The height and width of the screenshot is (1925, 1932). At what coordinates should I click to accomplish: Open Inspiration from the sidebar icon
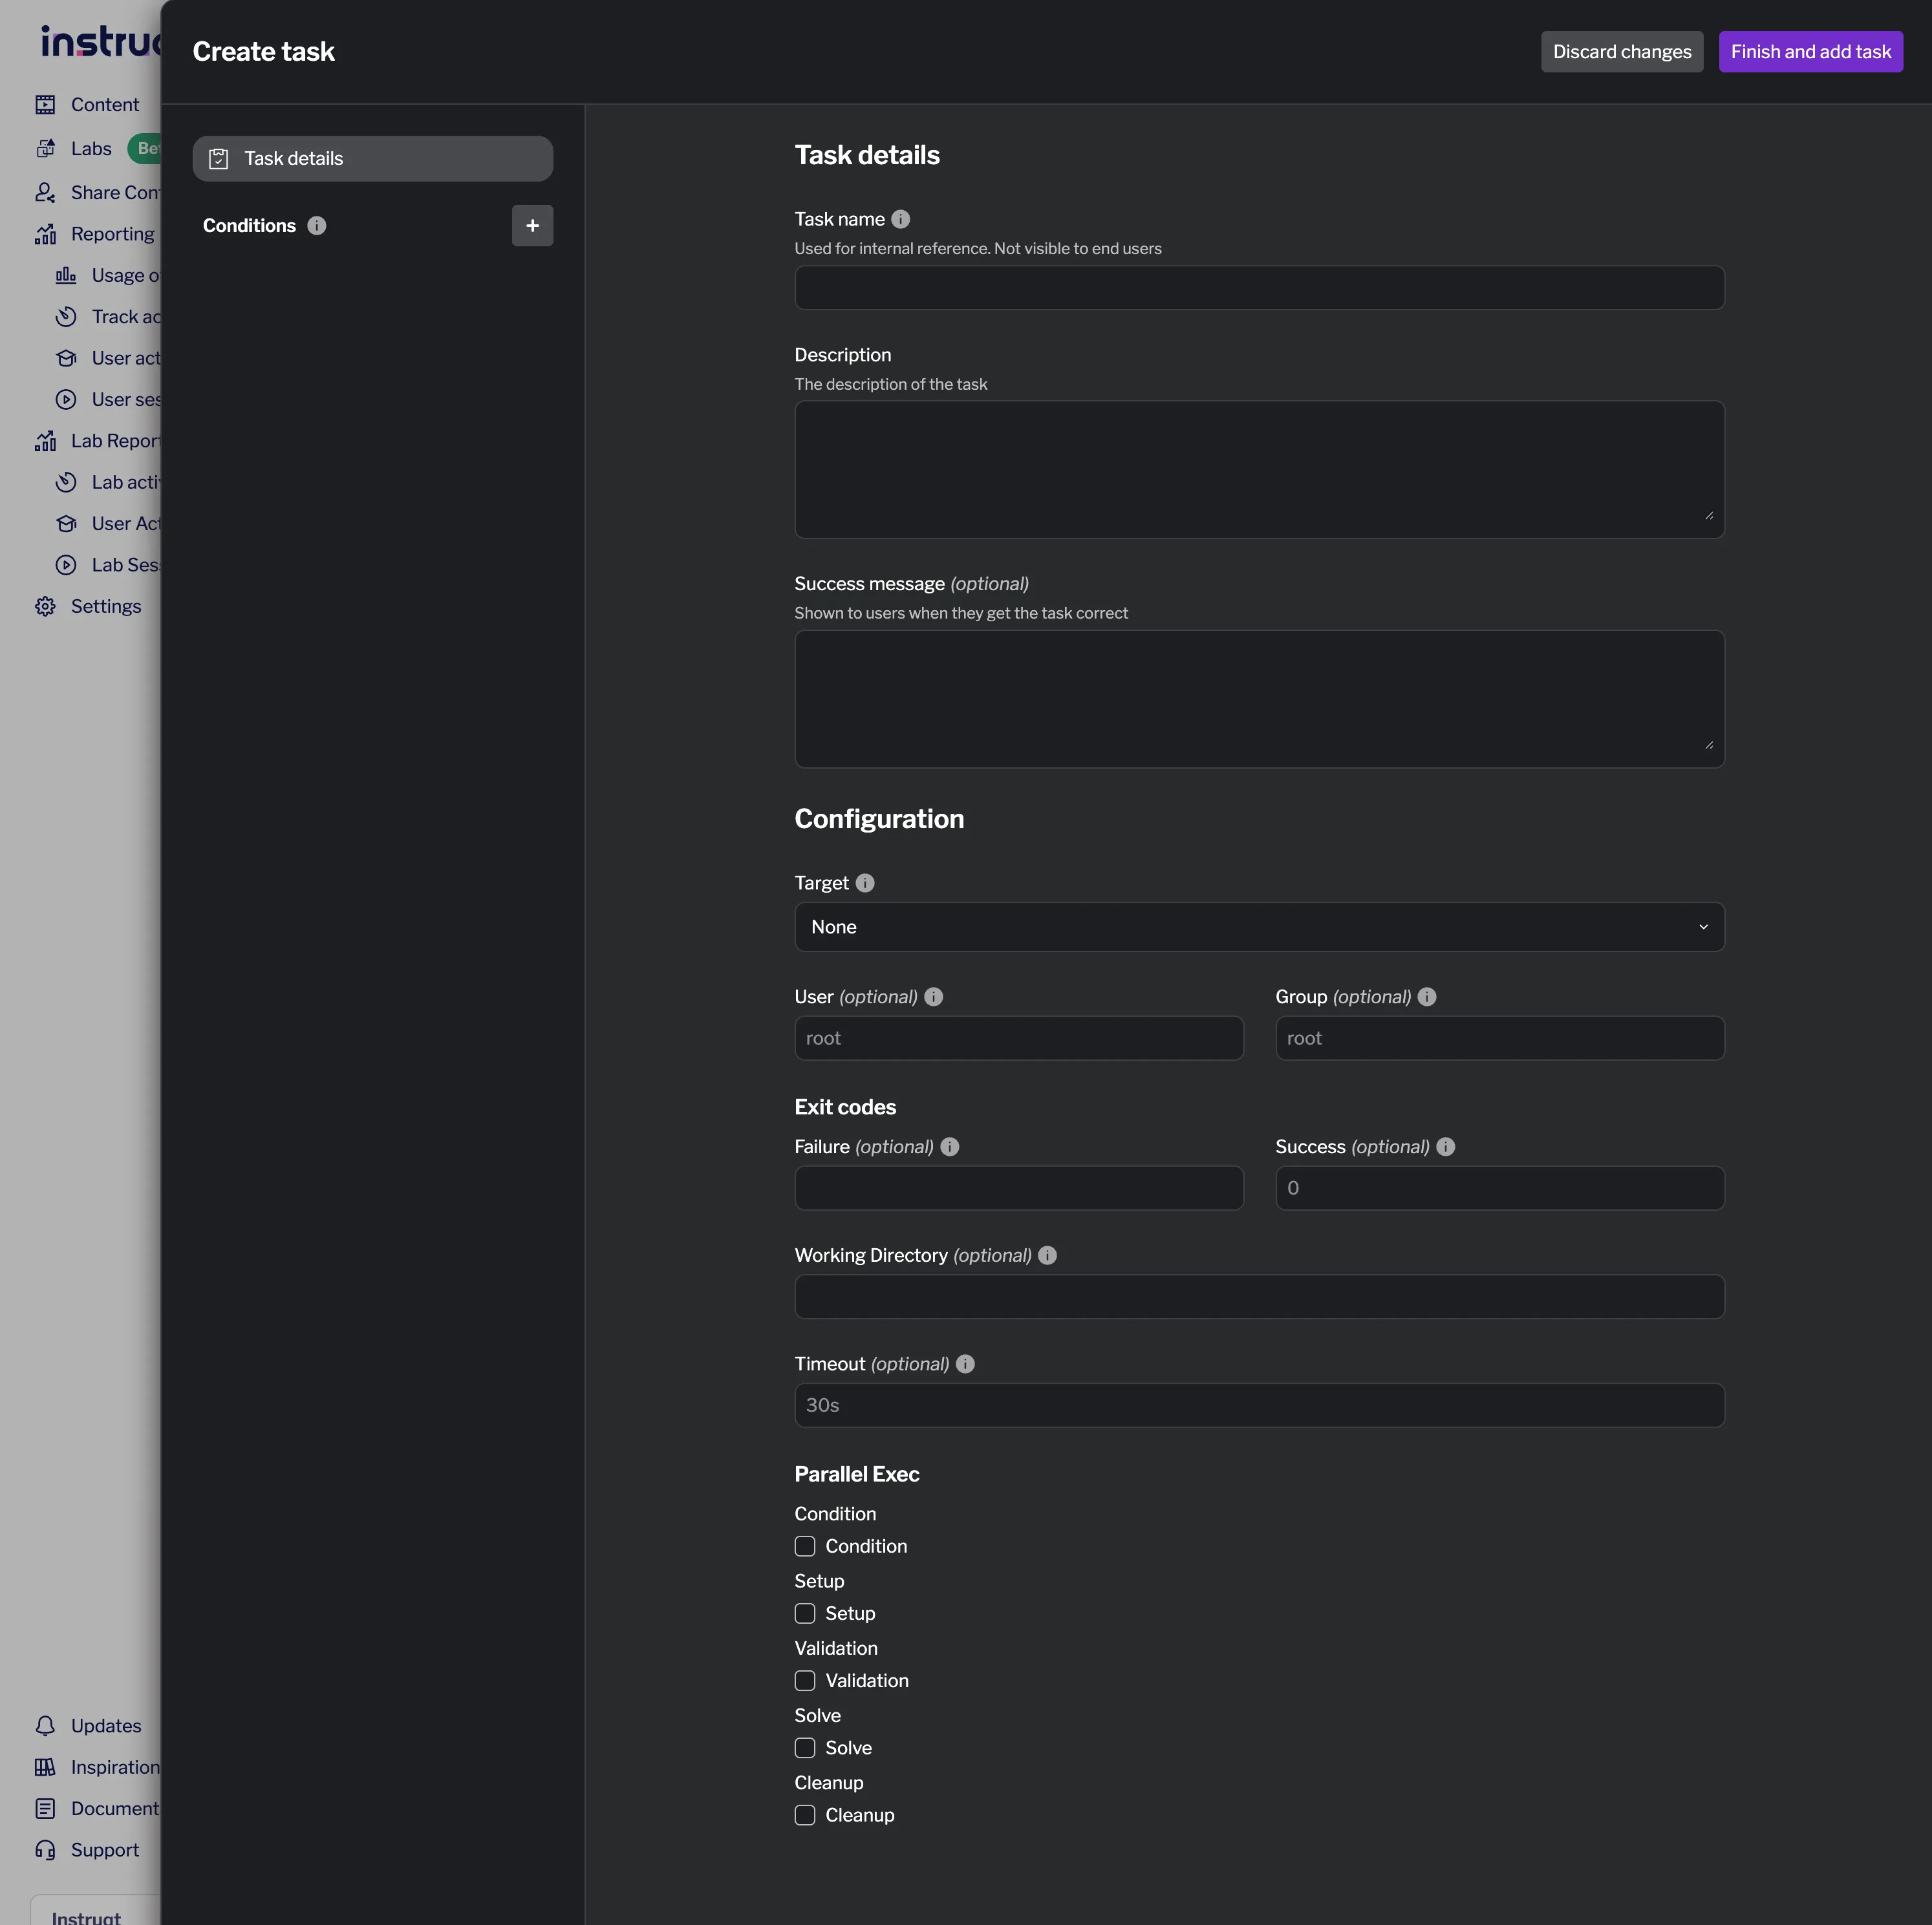(x=45, y=1767)
